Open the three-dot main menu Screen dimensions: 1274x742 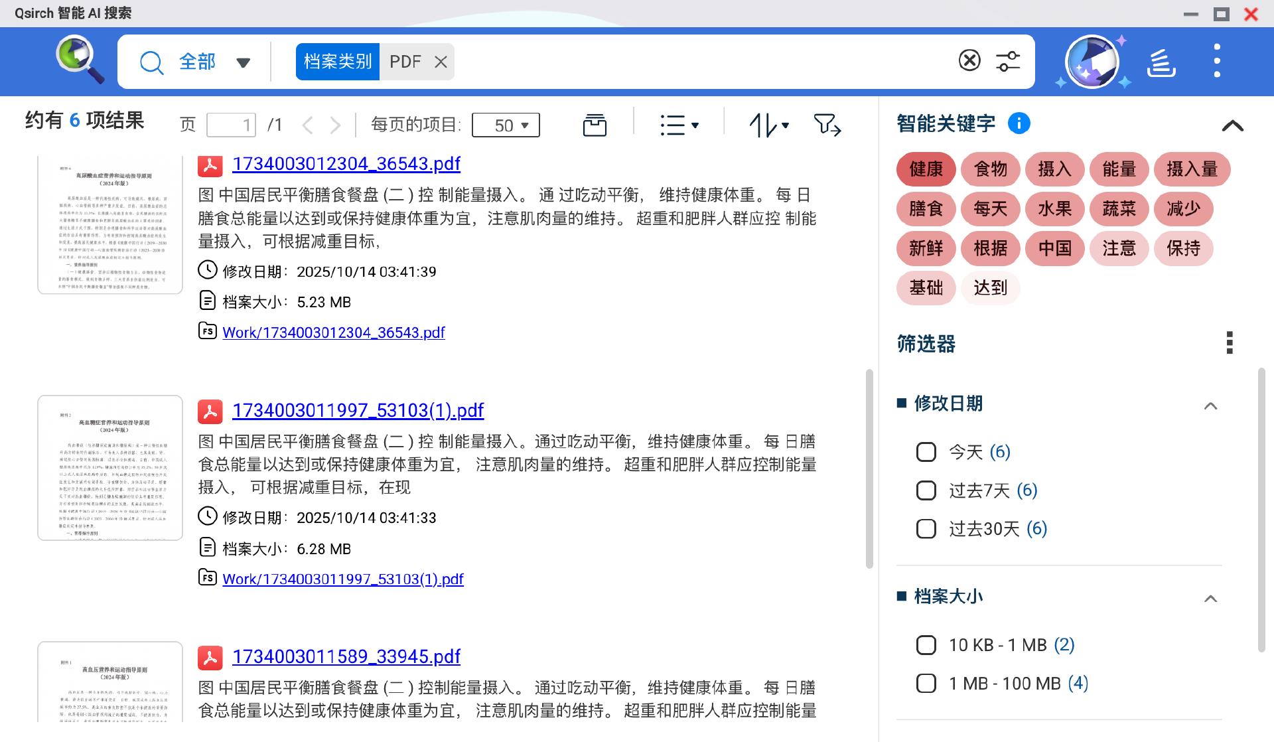[x=1217, y=61]
